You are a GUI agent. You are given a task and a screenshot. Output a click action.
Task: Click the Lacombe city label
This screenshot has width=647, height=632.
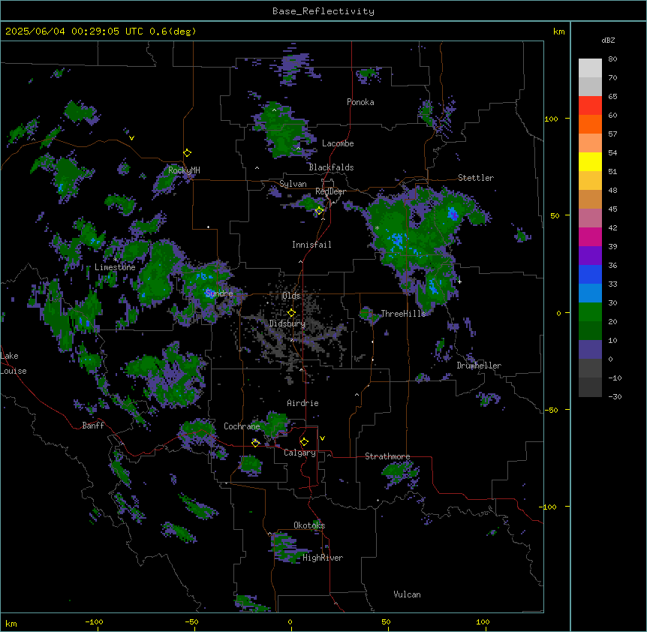pyautogui.click(x=338, y=143)
